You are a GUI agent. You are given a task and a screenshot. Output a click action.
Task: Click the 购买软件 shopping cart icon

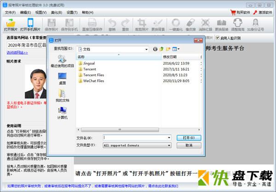pos(233,12)
